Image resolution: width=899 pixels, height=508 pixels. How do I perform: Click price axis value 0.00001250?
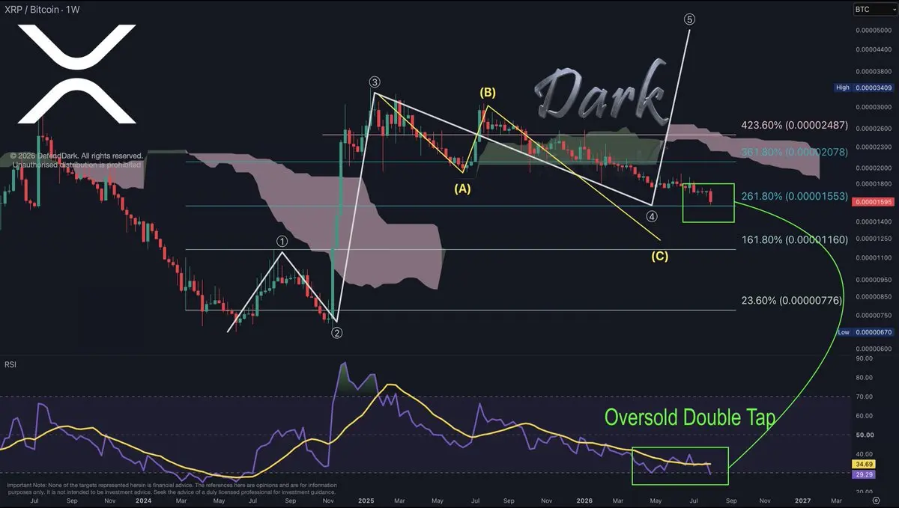pyautogui.click(x=874, y=239)
